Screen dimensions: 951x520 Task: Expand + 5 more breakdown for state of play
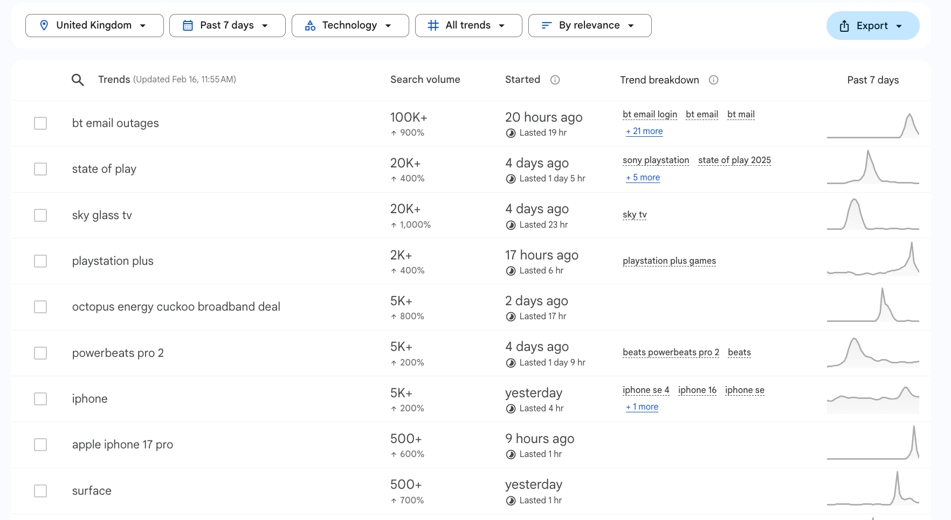[x=643, y=178]
